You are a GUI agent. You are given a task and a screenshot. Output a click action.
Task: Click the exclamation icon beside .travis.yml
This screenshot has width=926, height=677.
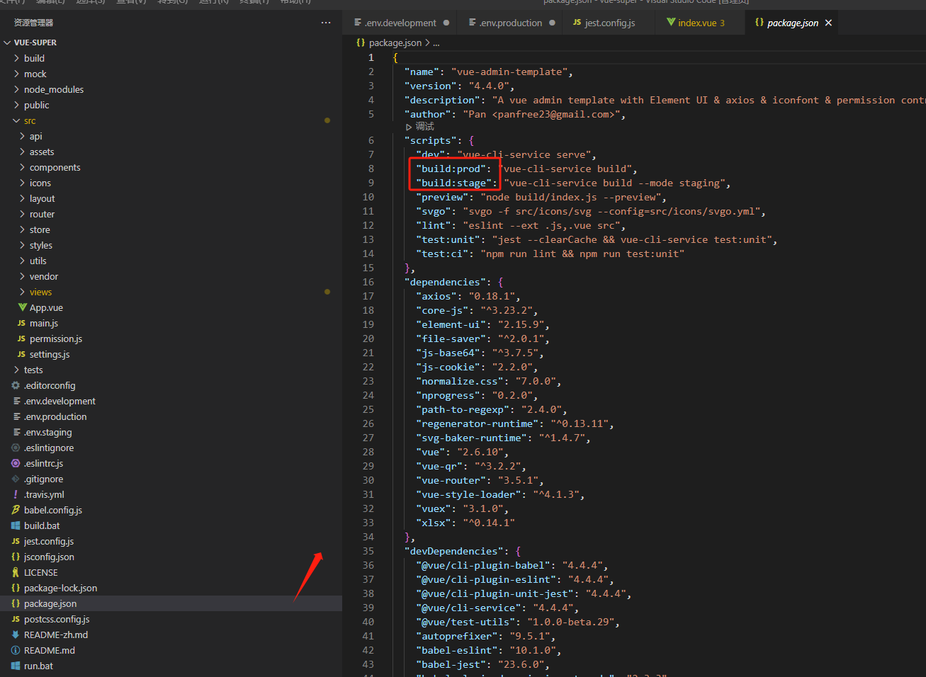(16, 494)
